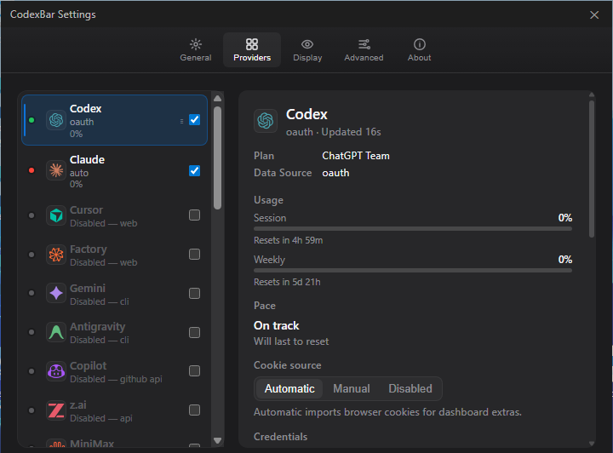The width and height of the screenshot is (613, 453).
Task: Click provider list scroll down arrow
Action: coord(218,440)
